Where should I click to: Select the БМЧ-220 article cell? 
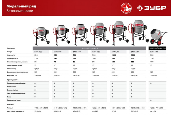pos(138,52)
